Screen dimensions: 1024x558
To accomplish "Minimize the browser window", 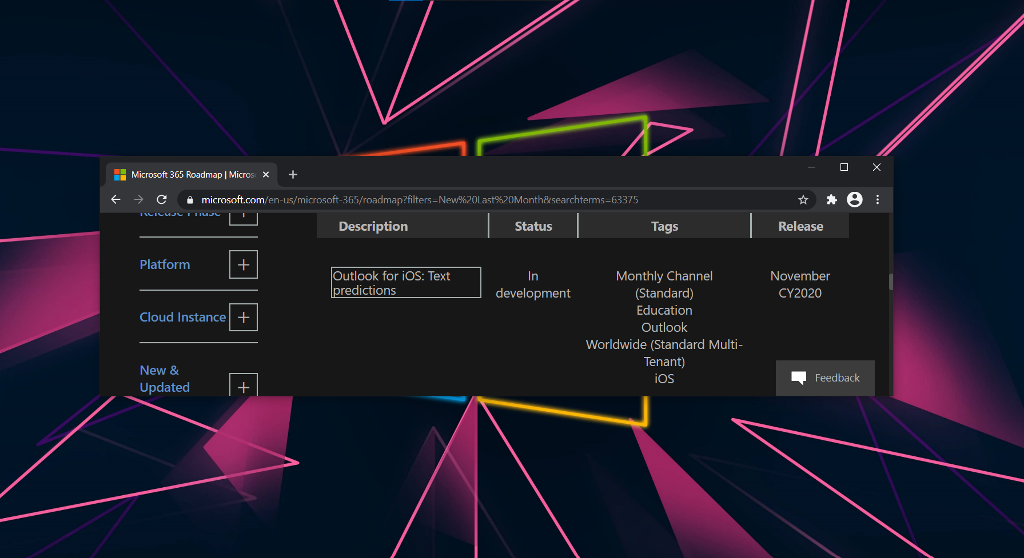I will click(811, 167).
